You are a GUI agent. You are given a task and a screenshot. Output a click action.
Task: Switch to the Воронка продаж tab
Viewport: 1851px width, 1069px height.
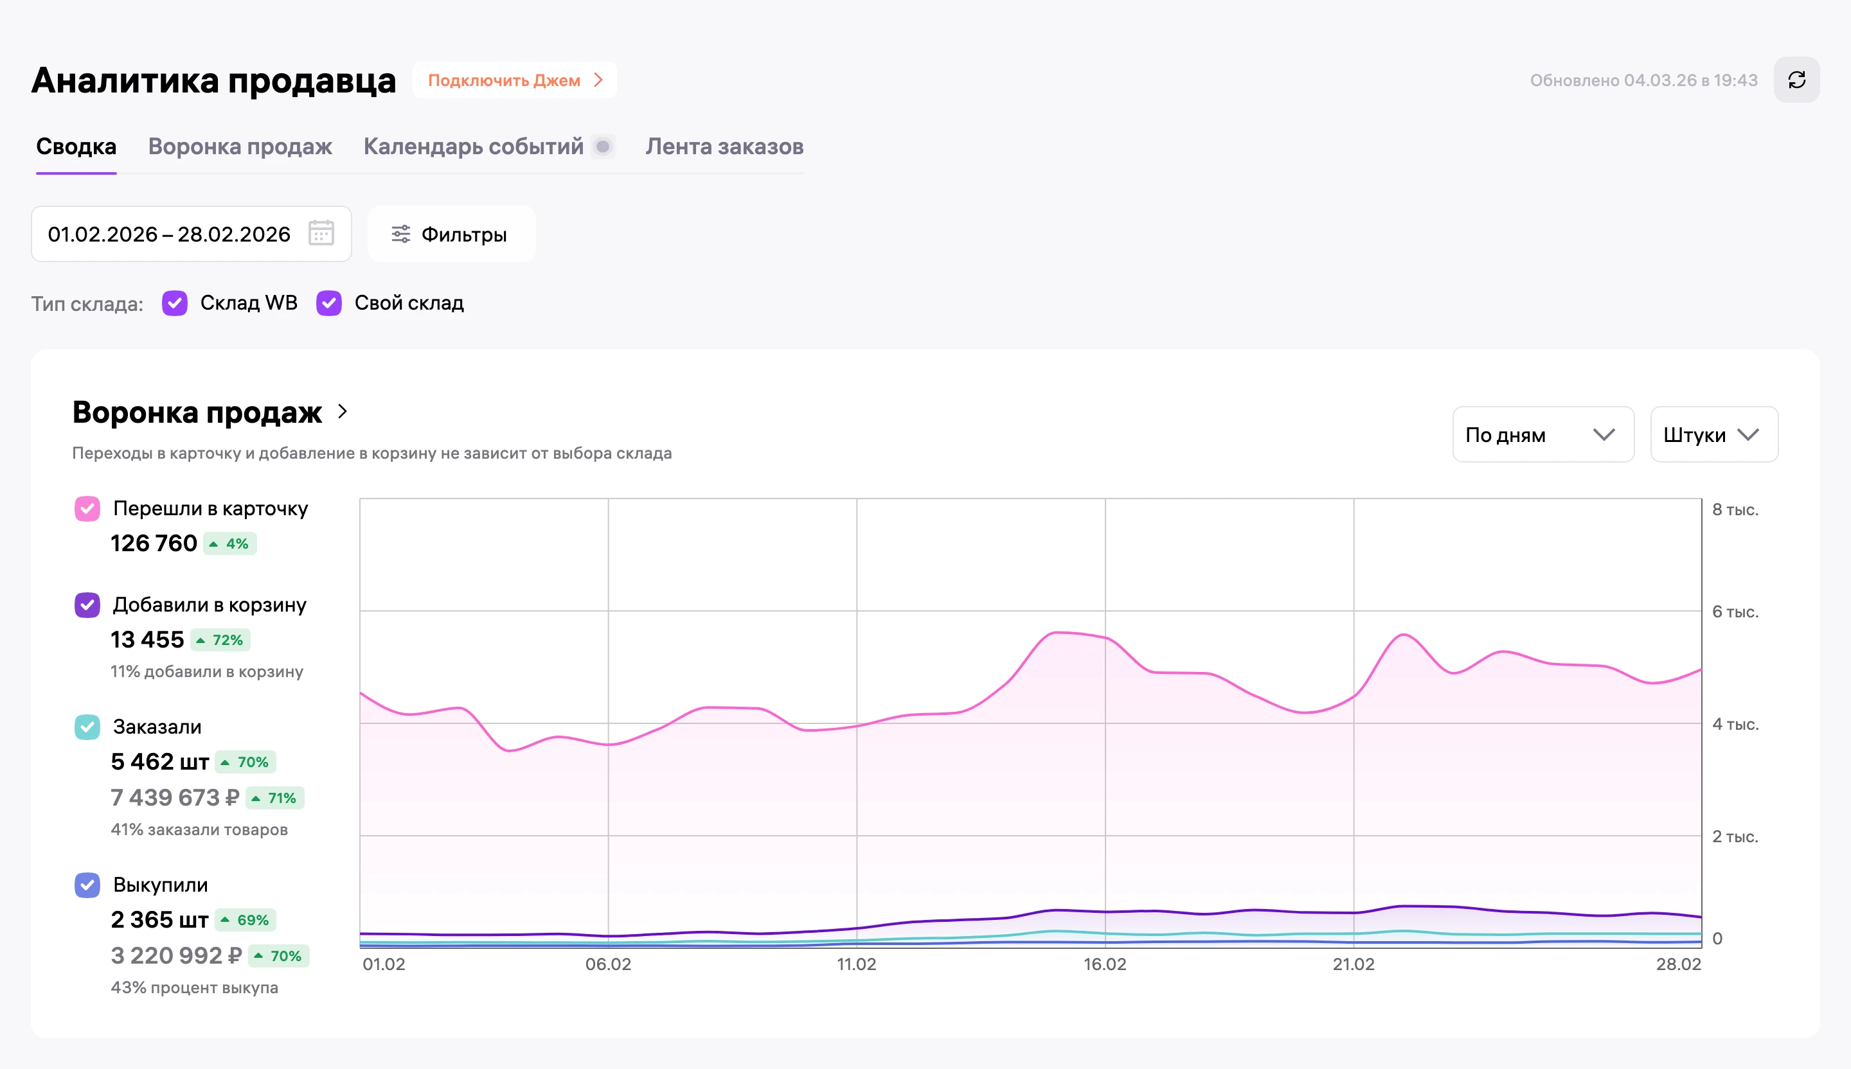click(240, 147)
